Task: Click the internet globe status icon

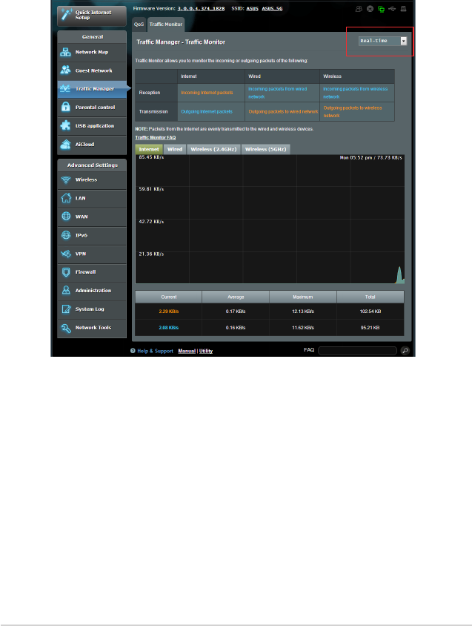Action: [370, 9]
